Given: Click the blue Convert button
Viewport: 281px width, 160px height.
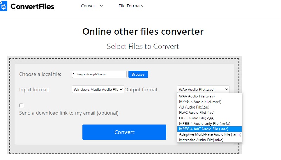Looking at the screenshot, I should tap(124, 132).
